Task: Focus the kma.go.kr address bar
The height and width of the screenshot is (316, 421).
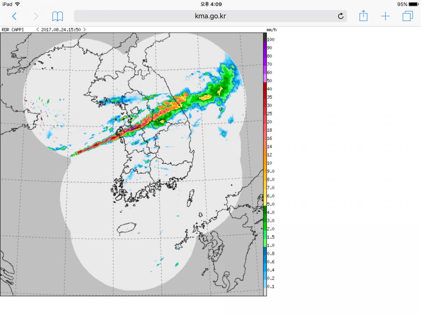Action: [x=210, y=16]
